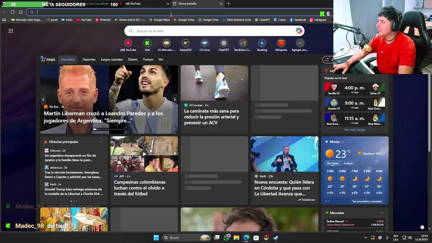The image size is (432, 243).
Task: Click the Copilot icon in the search box
Action: [x=299, y=31]
